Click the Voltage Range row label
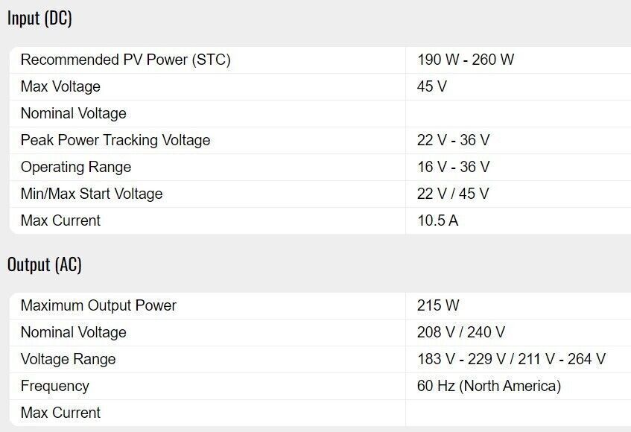The height and width of the screenshot is (432, 631). [68, 360]
